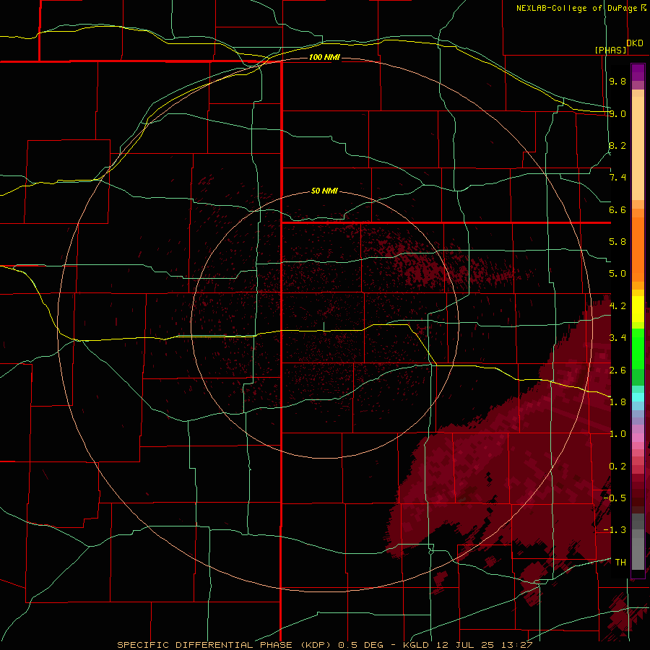650x650 pixels.
Task: Select the -1.3 scale value
Action: coord(615,530)
